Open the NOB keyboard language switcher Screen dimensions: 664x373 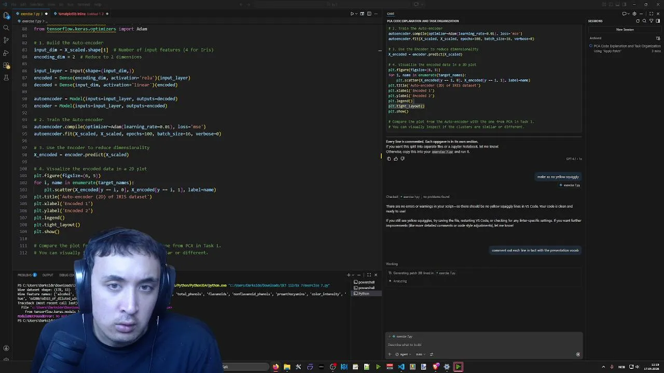(x=621, y=367)
